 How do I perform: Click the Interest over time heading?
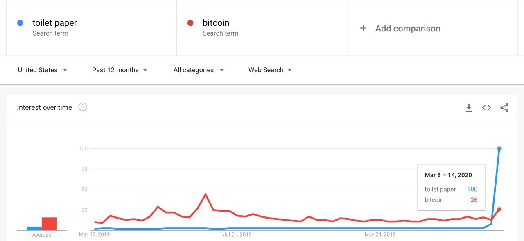(44, 107)
